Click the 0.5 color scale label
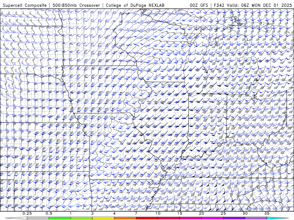 49,213
